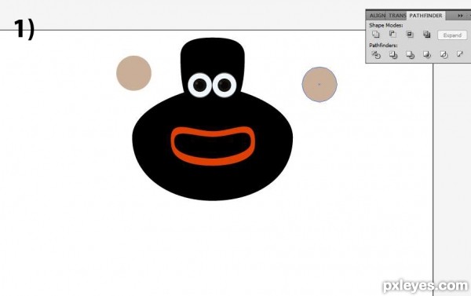Apply the Minus Front shape mode
The image size is (471, 296).
coord(392,35)
